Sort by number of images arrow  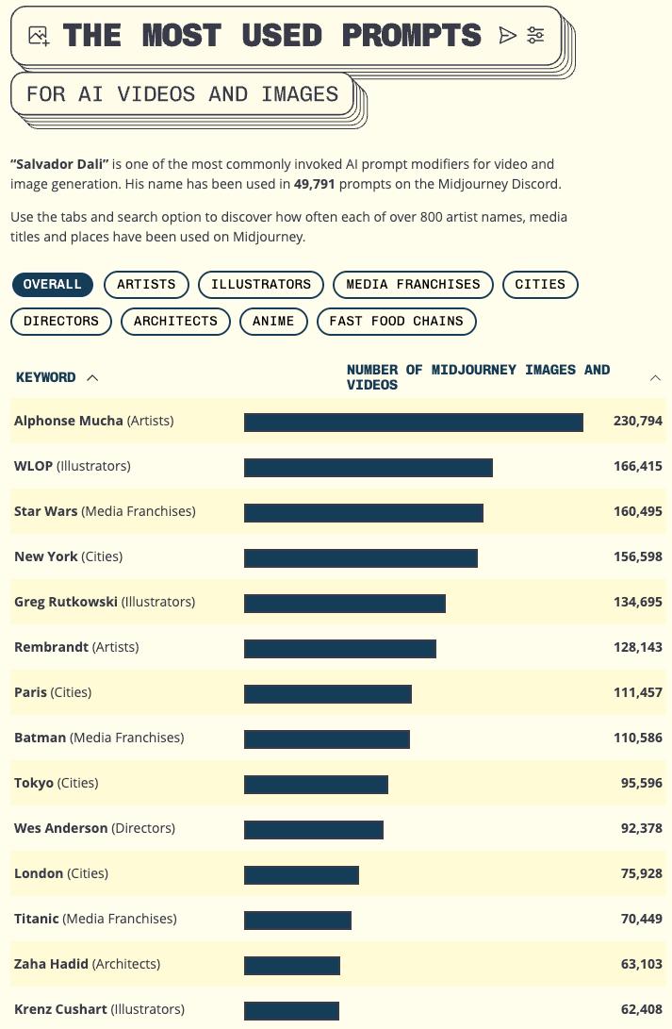click(x=655, y=377)
